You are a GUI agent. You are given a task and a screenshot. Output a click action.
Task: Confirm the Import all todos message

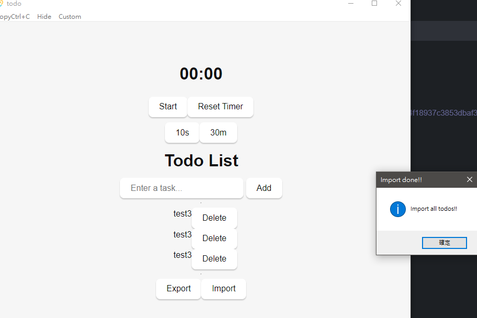coord(444,243)
